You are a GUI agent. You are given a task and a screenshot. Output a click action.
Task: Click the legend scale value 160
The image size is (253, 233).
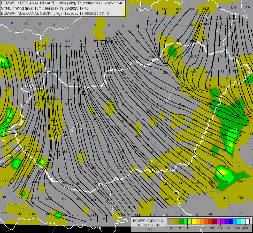click(x=229, y=228)
